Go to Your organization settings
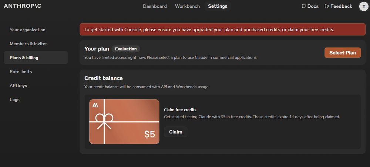Viewport: 370px width, 167px height. tap(27, 30)
